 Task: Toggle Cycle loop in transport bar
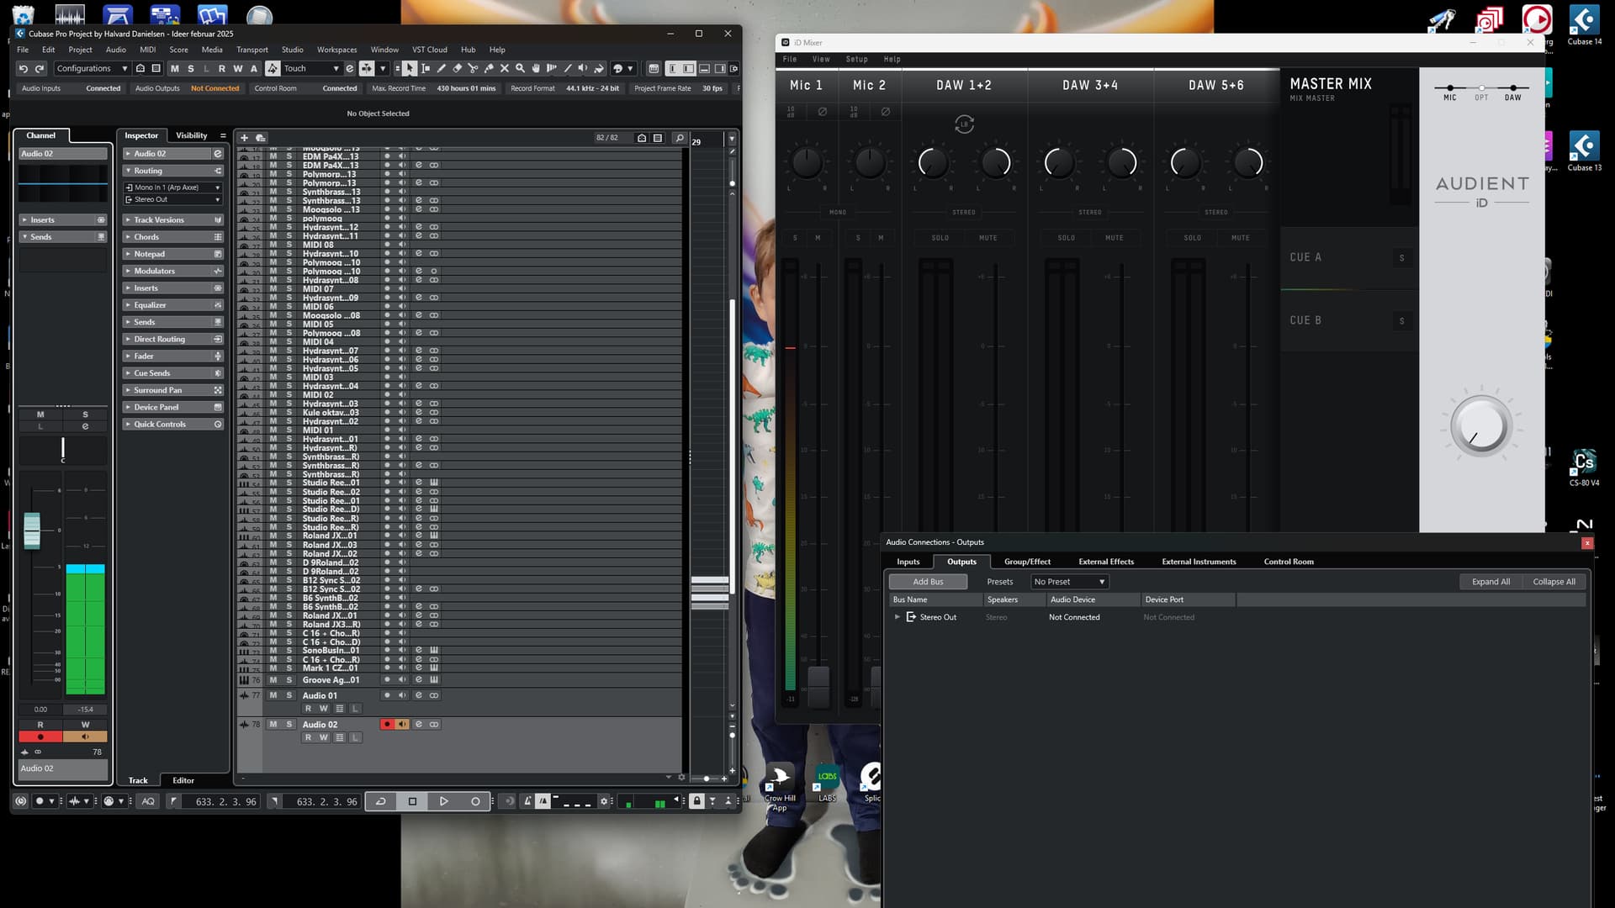(x=380, y=801)
